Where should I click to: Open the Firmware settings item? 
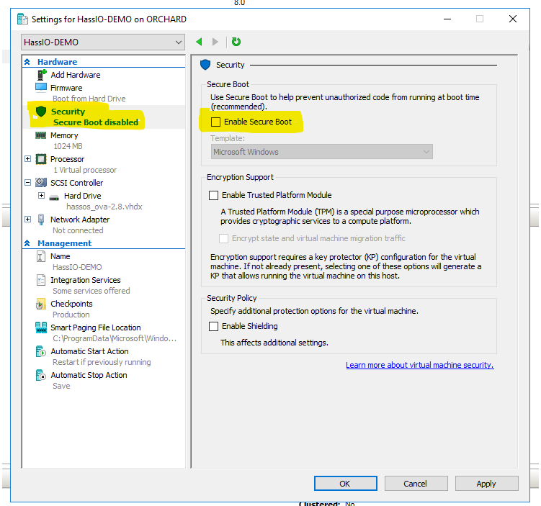coord(66,88)
